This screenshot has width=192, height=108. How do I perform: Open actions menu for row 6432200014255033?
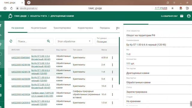pyautogui.click(x=112, y=86)
